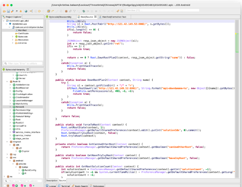The image size is (242, 187).
Task: Click the green code overview scrollbar thumb
Action: pos(237,43)
